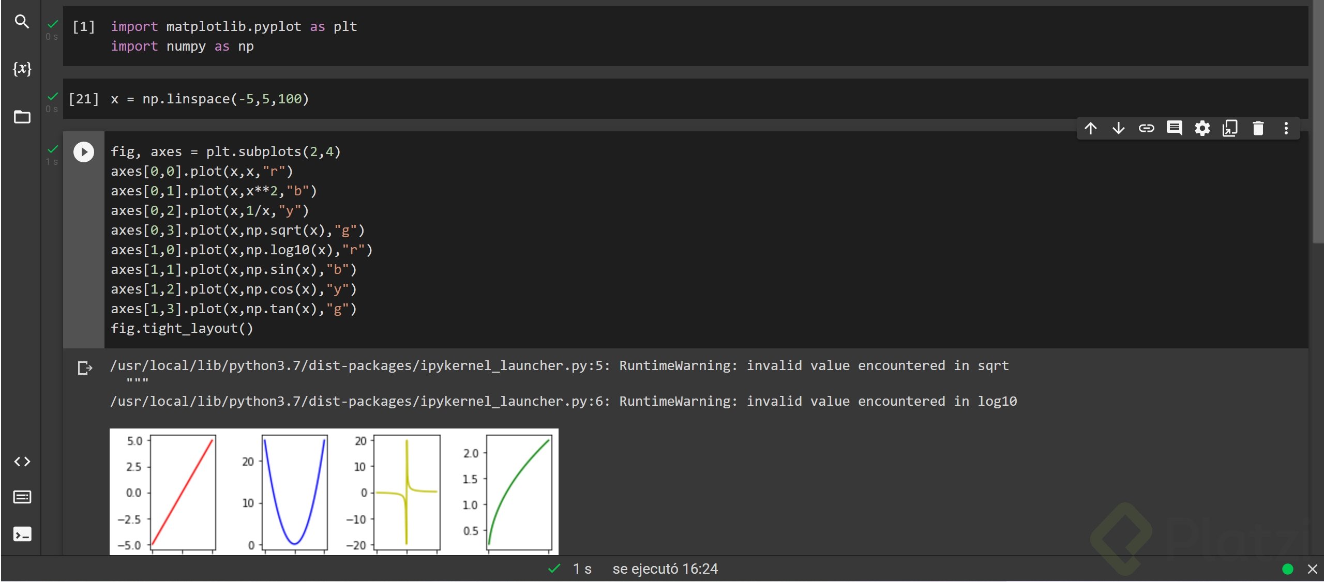This screenshot has width=1324, height=582.
Task: Open the terminal panel
Action: (x=22, y=534)
